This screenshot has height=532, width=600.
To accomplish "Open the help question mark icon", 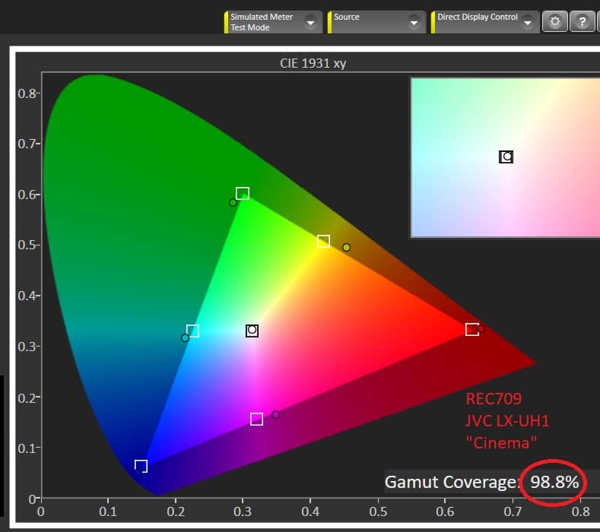I will (x=582, y=22).
